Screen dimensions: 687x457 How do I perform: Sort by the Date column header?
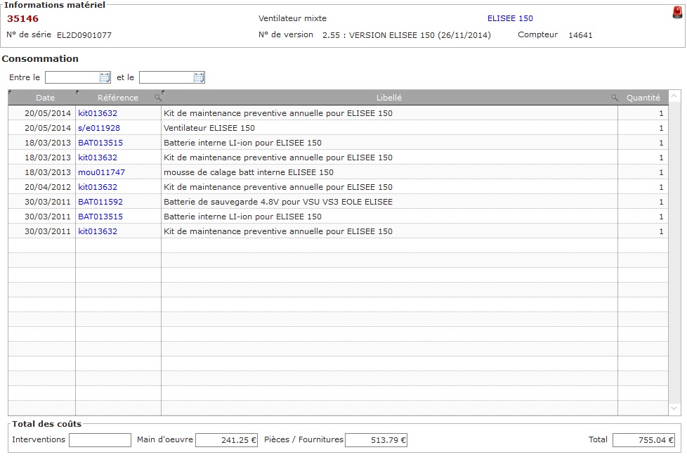(45, 98)
